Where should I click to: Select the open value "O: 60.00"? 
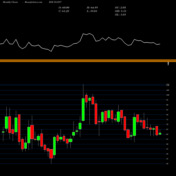coord(64,8)
